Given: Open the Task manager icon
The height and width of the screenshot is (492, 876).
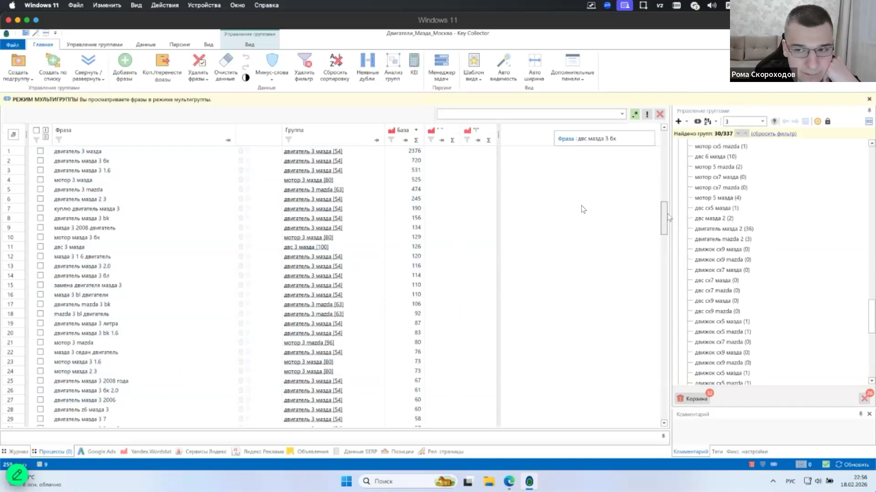Looking at the screenshot, I should tap(441, 60).
